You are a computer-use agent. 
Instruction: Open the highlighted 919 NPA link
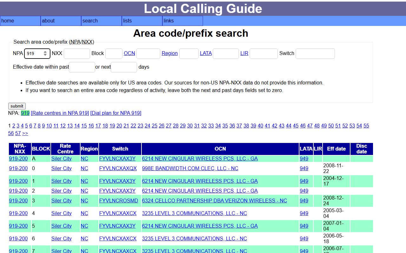(x=25, y=113)
